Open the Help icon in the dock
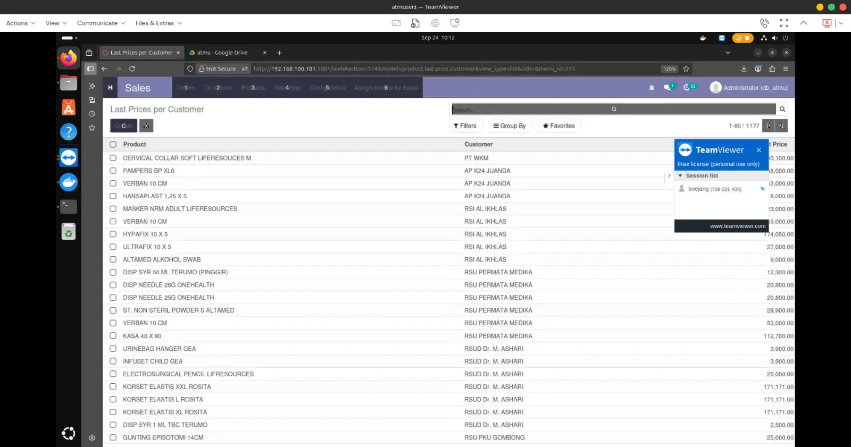Image resolution: width=851 pixels, height=447 pixels. point(68,132)
